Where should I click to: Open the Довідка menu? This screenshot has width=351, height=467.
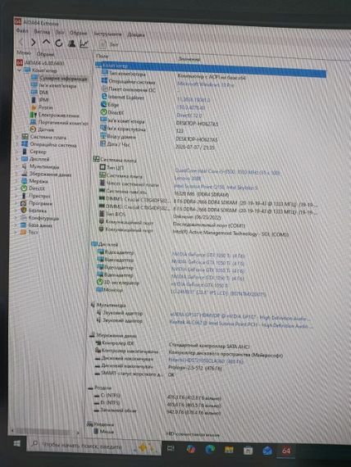tap(136, 34)
